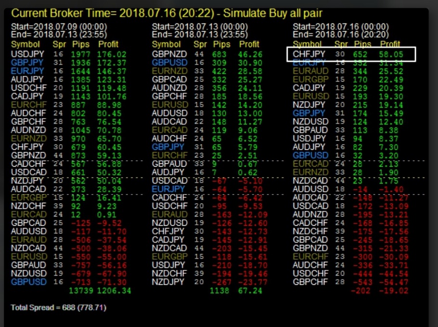This screenshot has width=438, height=327.
Task: Select the 'Start=2018.07.13 (00:00)' line
Action: [x=200, y=27]
